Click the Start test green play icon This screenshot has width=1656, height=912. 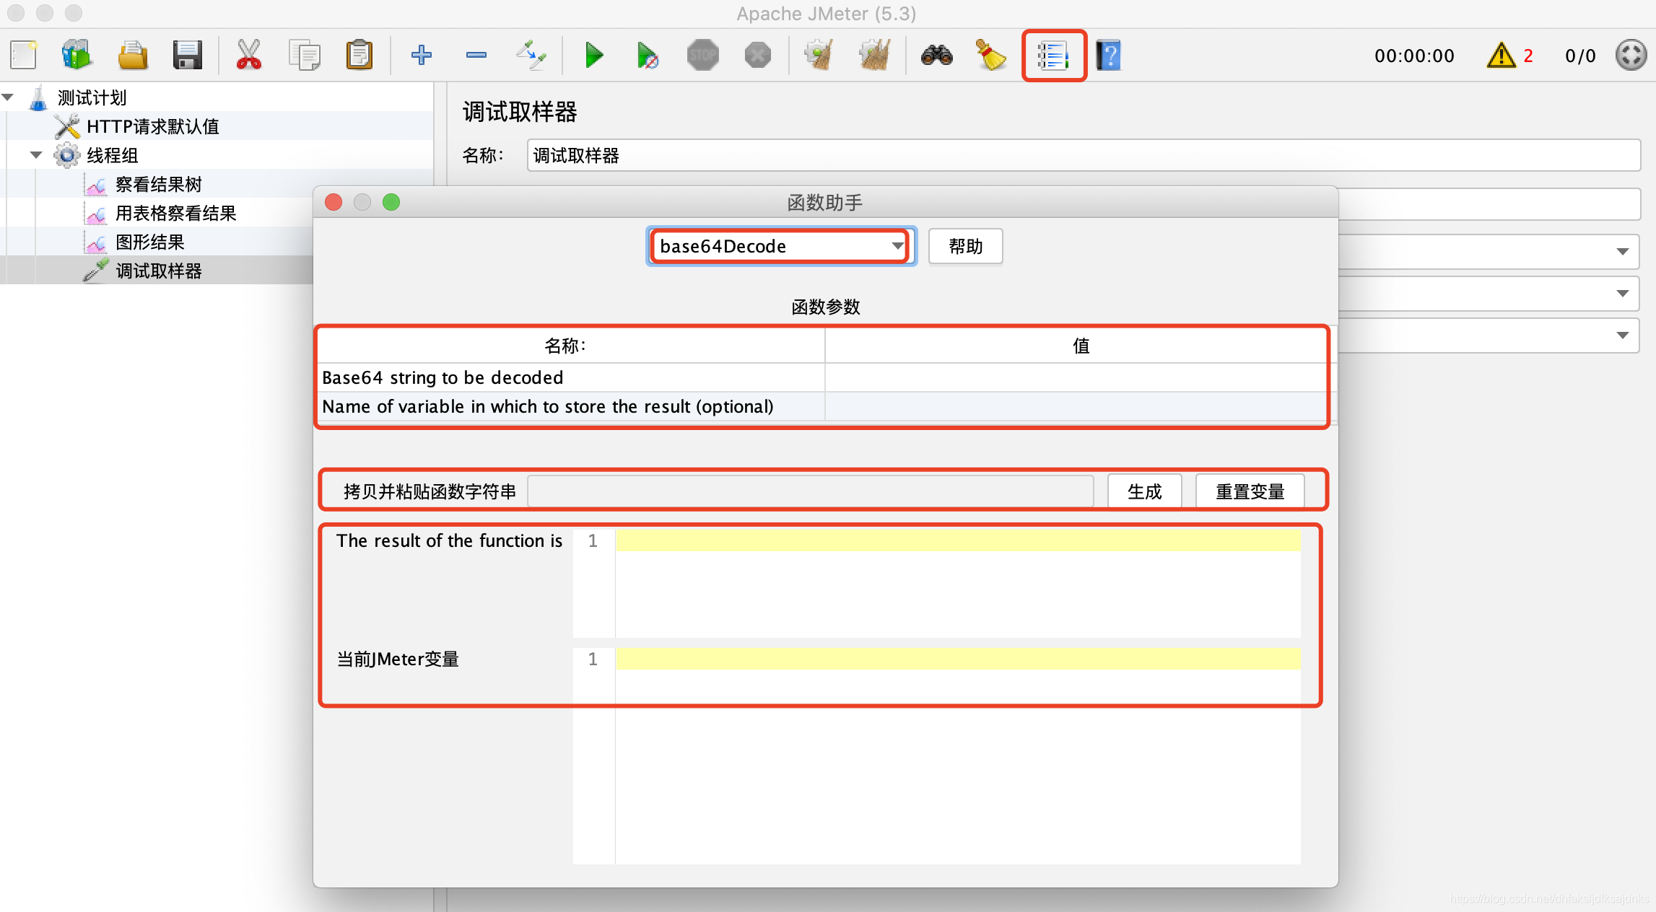[593, 56]
